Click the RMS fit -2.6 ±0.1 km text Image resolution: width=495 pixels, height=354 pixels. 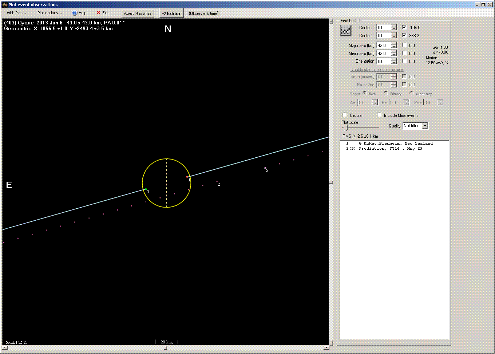[x=360, y=136]
